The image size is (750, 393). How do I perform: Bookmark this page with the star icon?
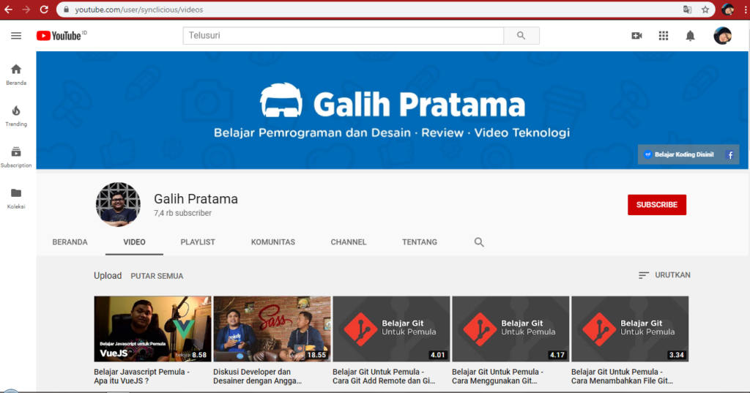[705, 10]
